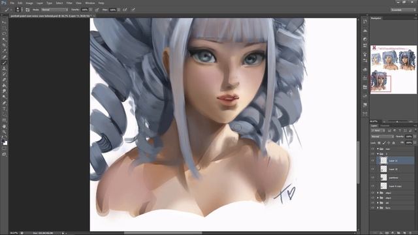This screenshot has width=418, height=235.
Task: Click the trash icon in Layers panel
Action: (411, 233)
